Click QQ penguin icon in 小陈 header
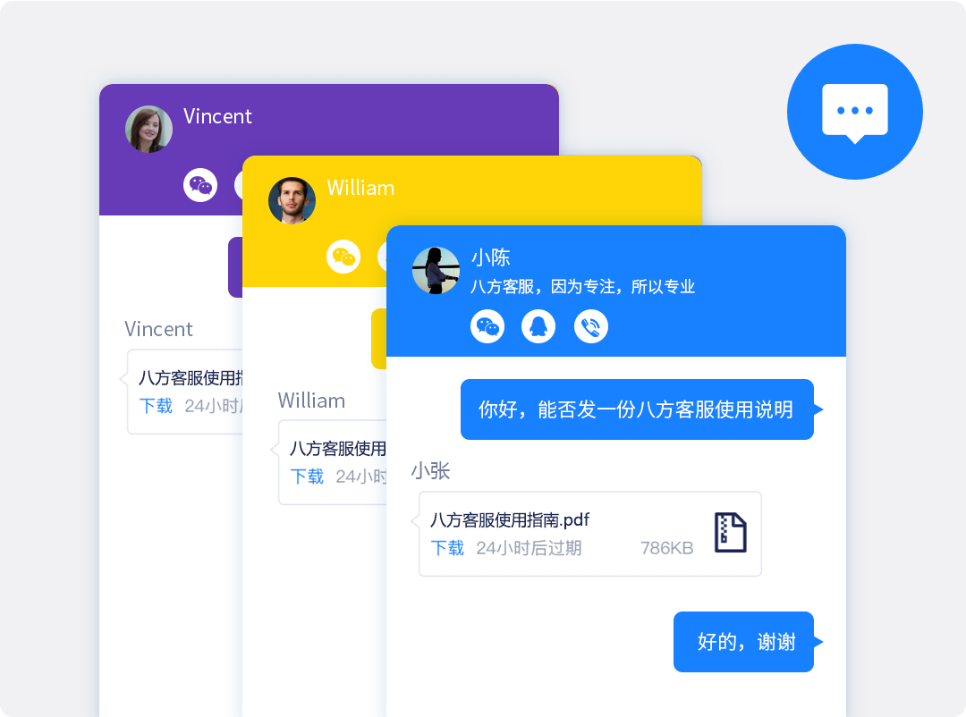The width and height of the screenshot is (966, 717). tap(538, 326)
